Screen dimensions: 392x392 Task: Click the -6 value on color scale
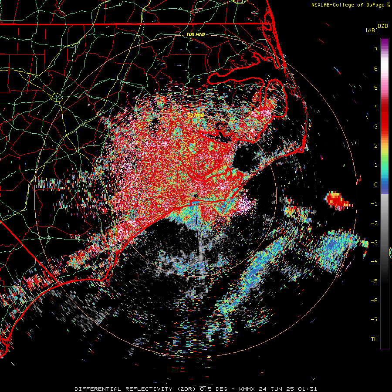click(x=374, y=301)
